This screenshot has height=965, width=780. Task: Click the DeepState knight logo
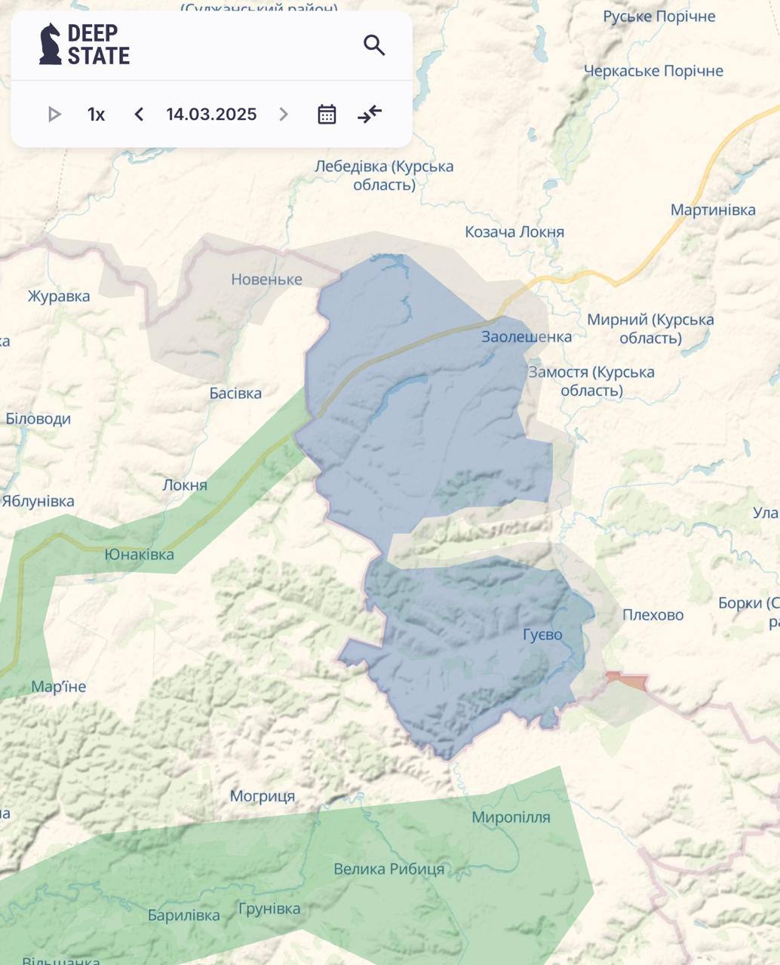click(x=51, y=44)
